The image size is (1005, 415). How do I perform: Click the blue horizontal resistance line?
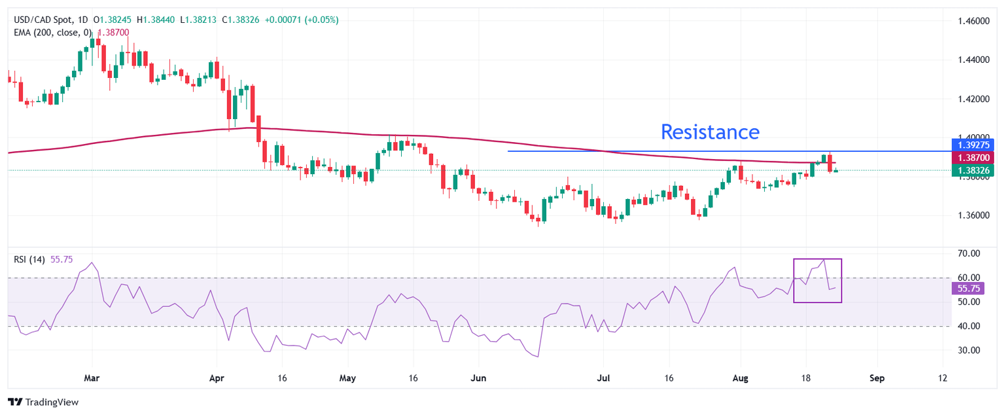point(654,151)
